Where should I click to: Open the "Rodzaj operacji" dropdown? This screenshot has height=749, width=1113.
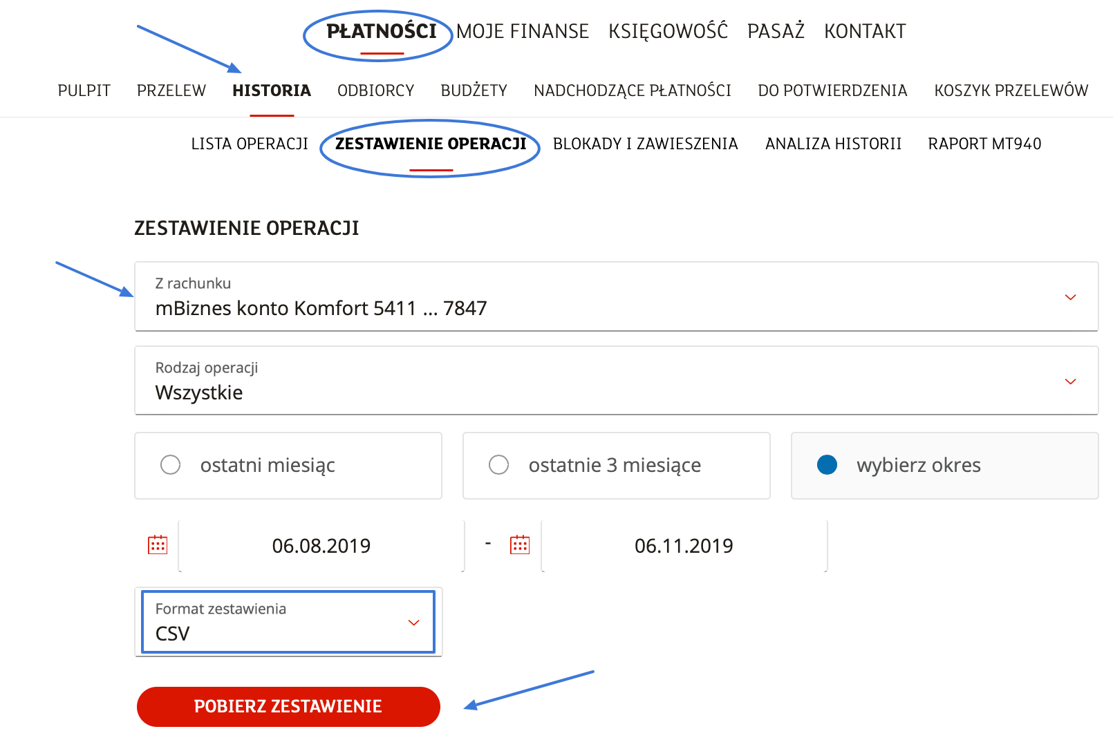[1070, 381]
